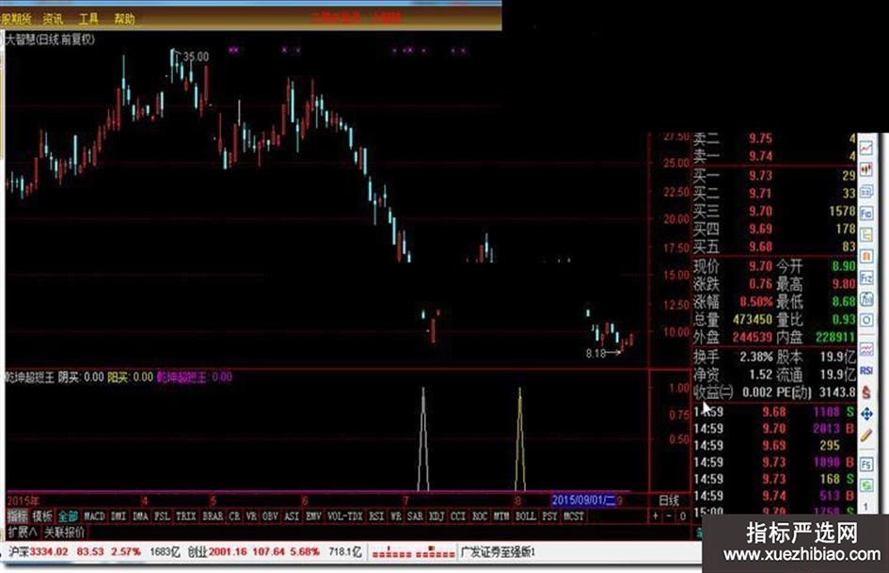Click the 35.00 high price label

click(196, 56)
